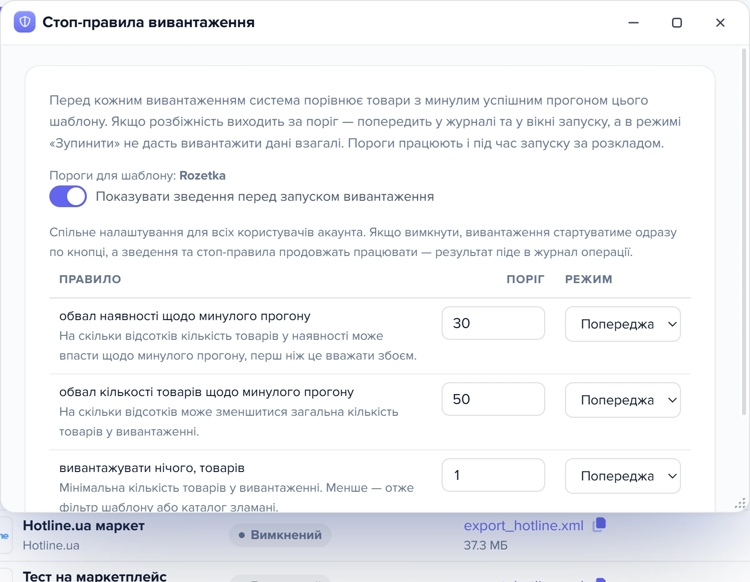Open mode dropdown for обвал кількості товарів rule
Screen dimensions: 750x582
[623, 400]
